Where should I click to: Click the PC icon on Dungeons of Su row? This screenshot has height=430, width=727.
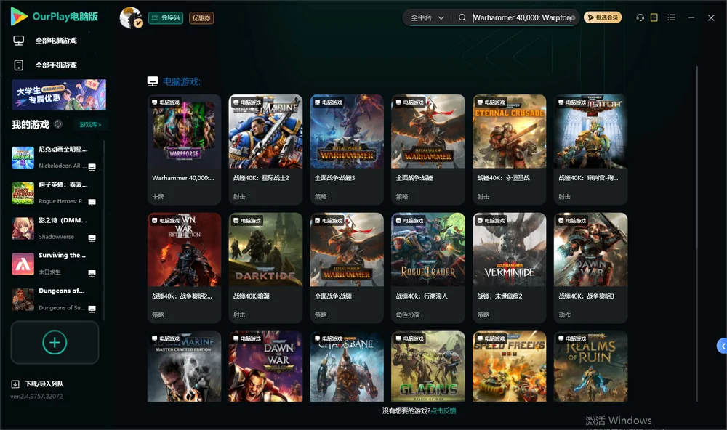pyautogui.click(x=92, y=309)
